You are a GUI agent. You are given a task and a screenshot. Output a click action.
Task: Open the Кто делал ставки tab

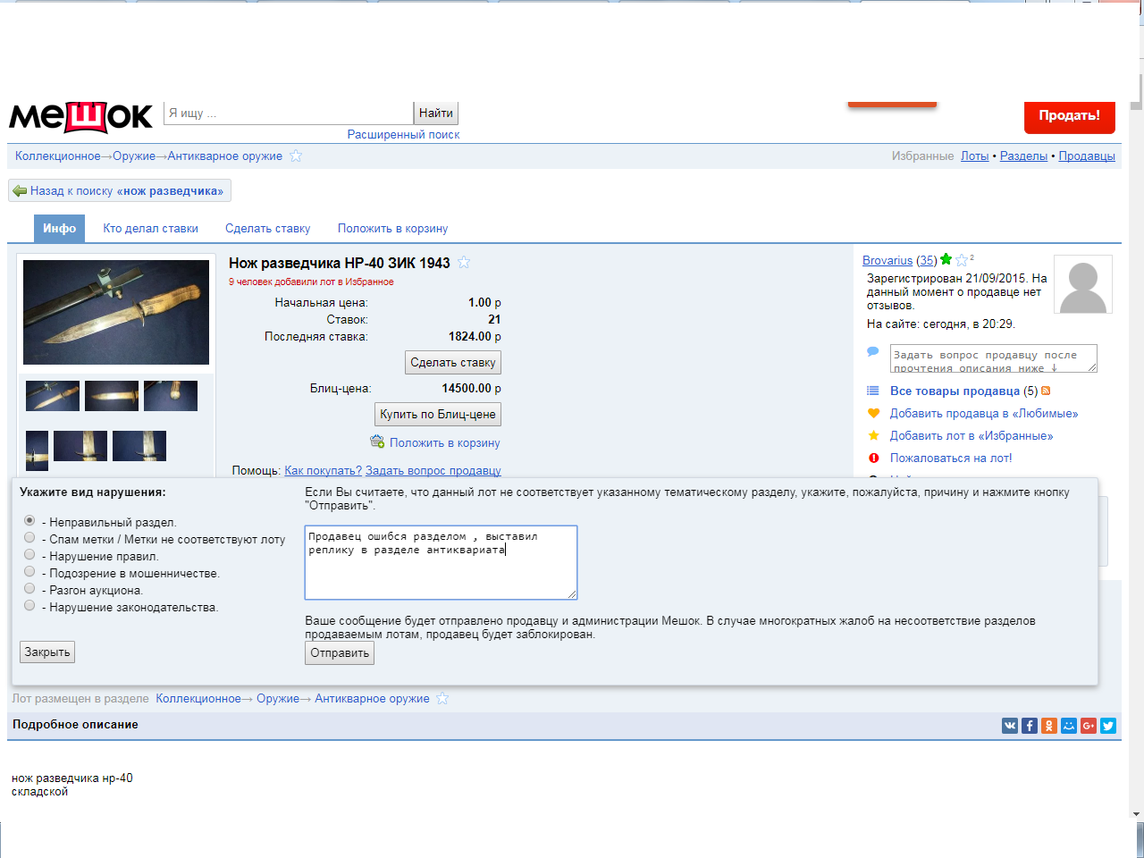coord(150,228)
